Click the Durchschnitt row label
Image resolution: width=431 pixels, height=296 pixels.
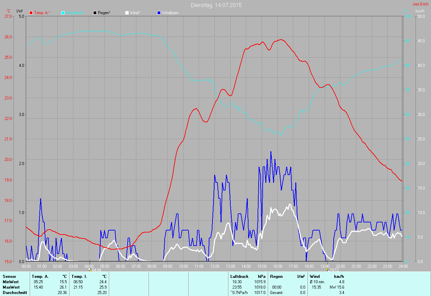coord(14,293)
